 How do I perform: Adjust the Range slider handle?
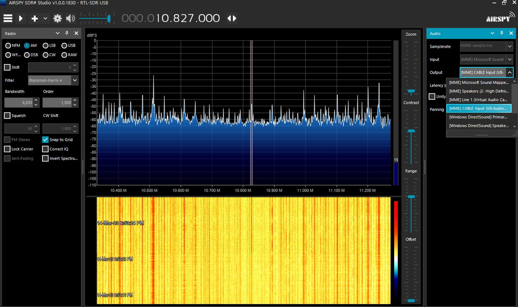pyautogui.click(x=411, y=197)
